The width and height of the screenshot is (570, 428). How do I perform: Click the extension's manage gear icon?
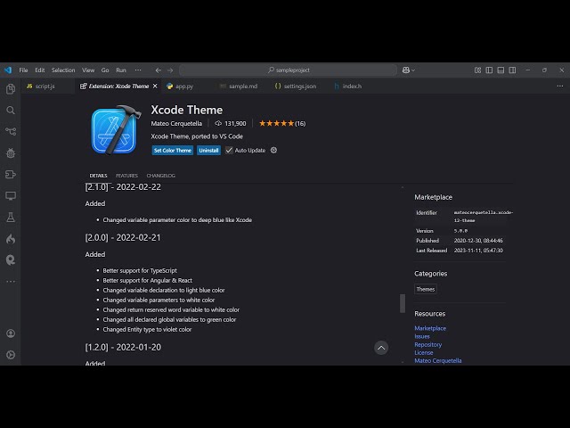[273, 151]
